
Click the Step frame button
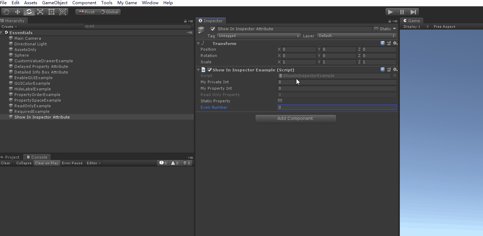pyautogui.click(x=413, y=12)
